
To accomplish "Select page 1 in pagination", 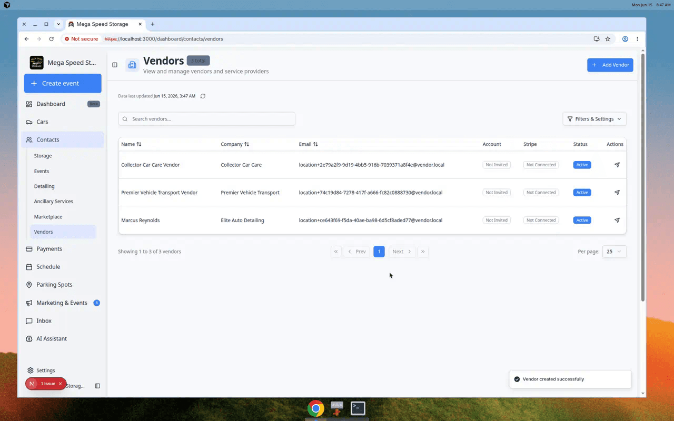I will click(379, 252).
